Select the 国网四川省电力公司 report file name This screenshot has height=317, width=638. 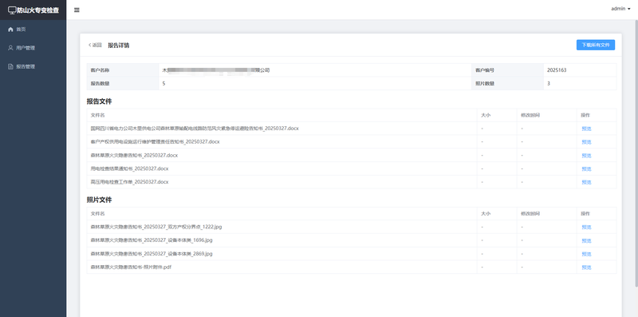(x=195, y=129)
